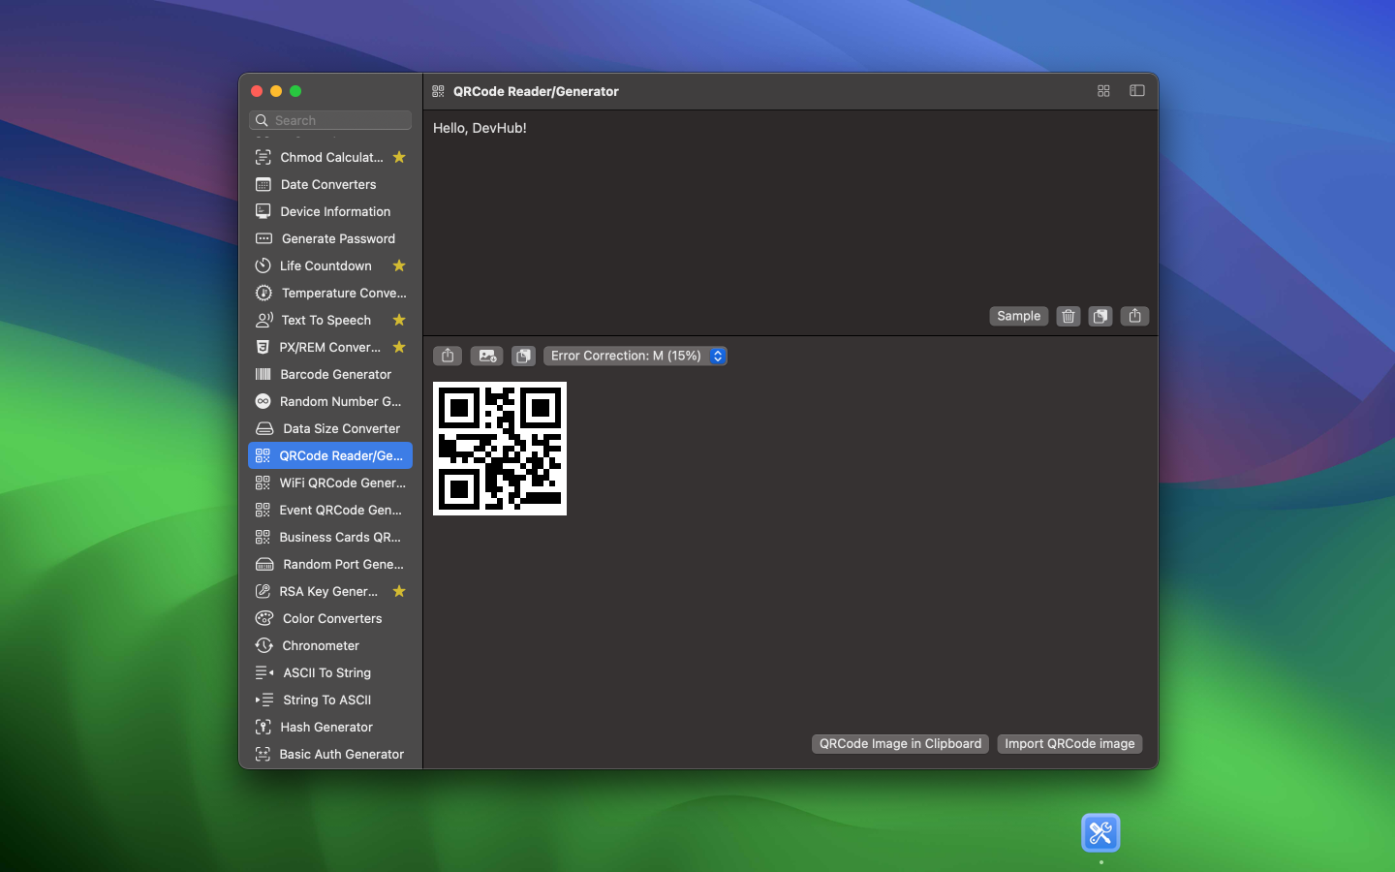Click QRCode Image in Clipboard button
Image resolution: width=1395 pixels, height=872 pixels.
(x=900, y=743)
